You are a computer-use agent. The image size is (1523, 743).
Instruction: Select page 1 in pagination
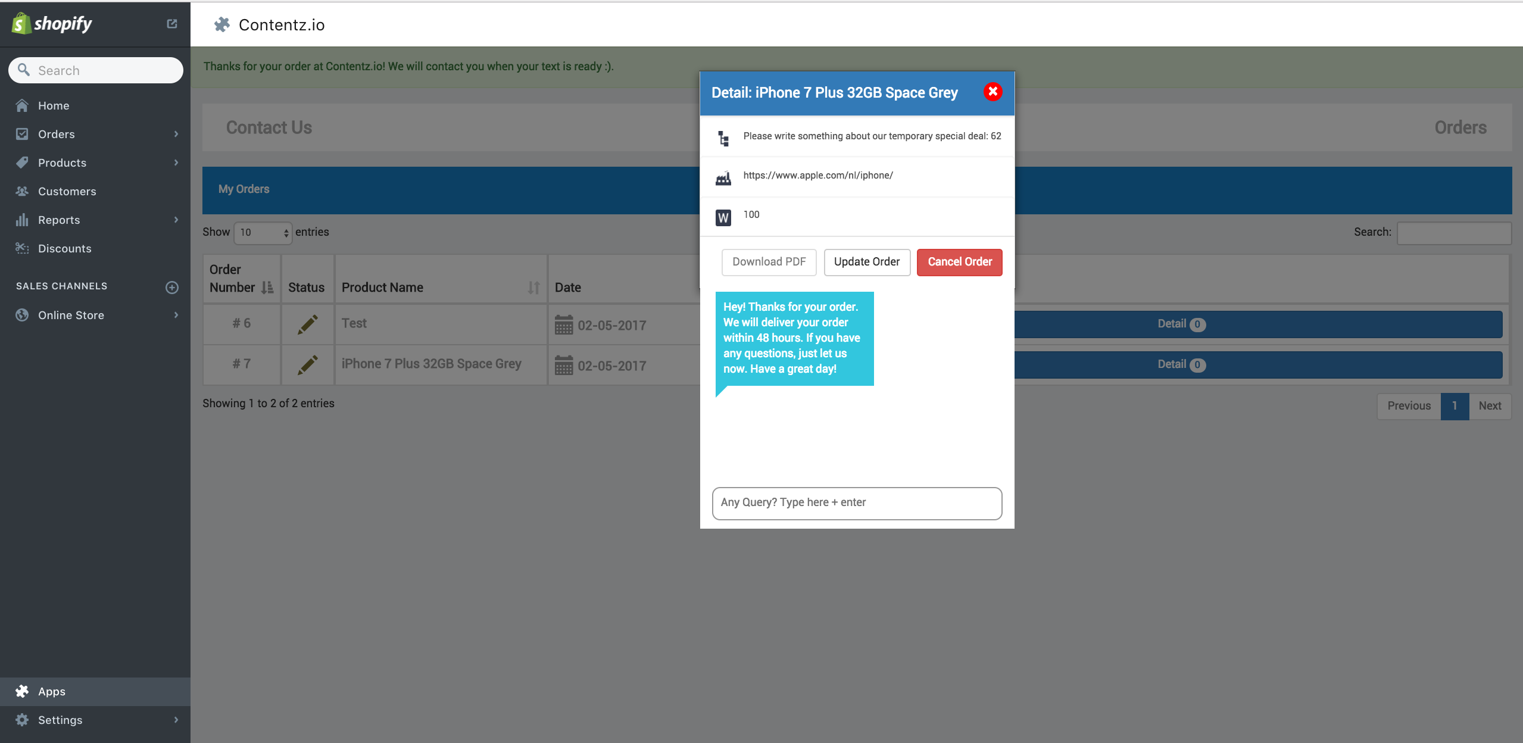click(x=1455, y=406)
